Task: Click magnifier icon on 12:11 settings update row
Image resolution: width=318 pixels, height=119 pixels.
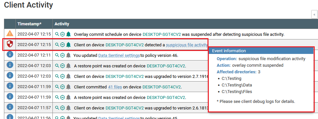Action: (57, 55)
